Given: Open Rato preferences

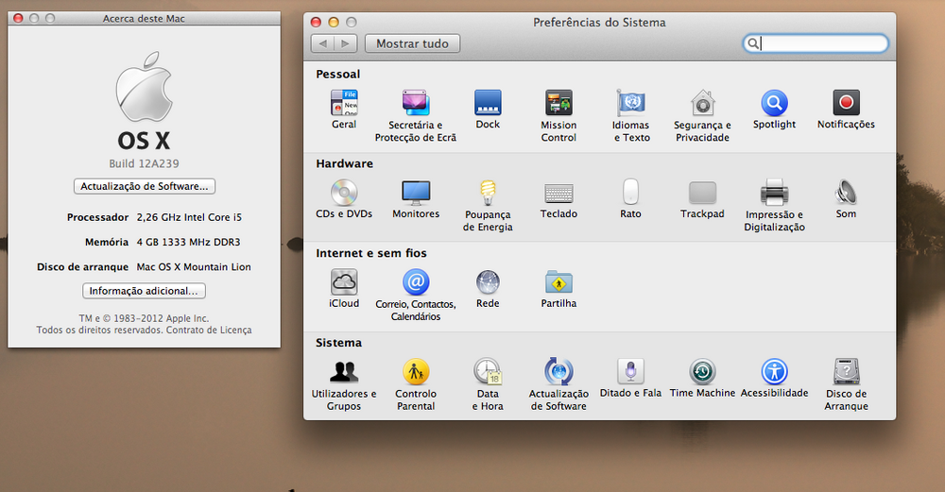Looking at the screenshot, I should coord(630,198).
